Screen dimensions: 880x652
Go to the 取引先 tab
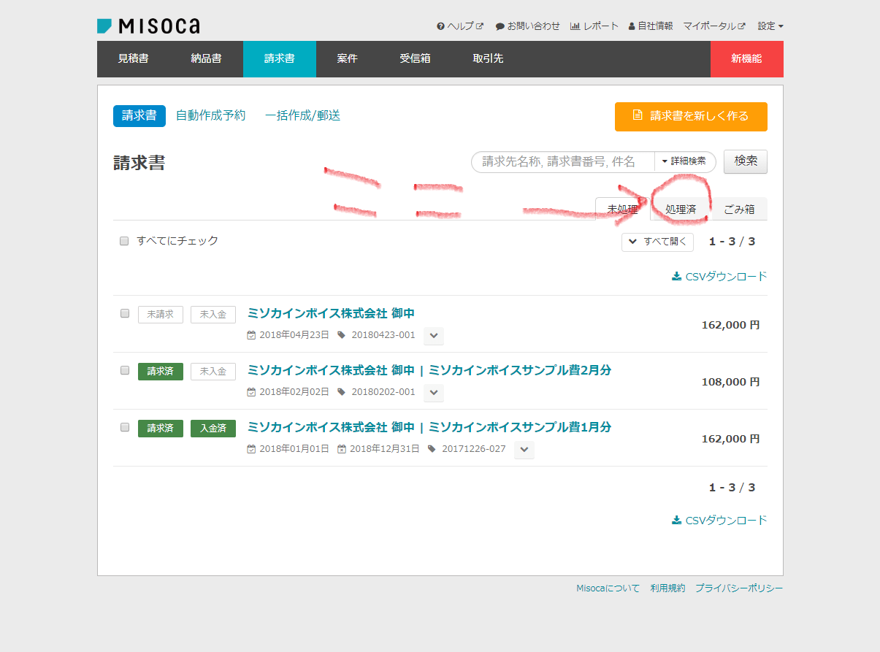tap(488, 59)
